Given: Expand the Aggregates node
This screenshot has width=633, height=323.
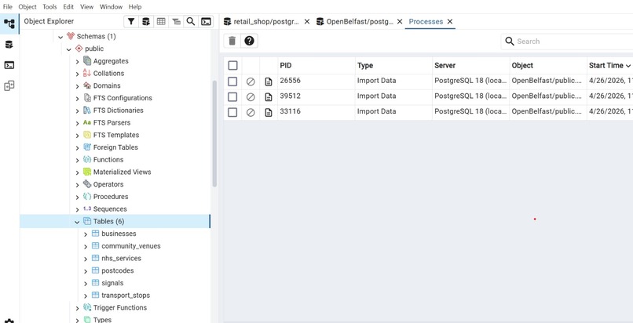Looking at the screenshot, I should tap(77, 62).
